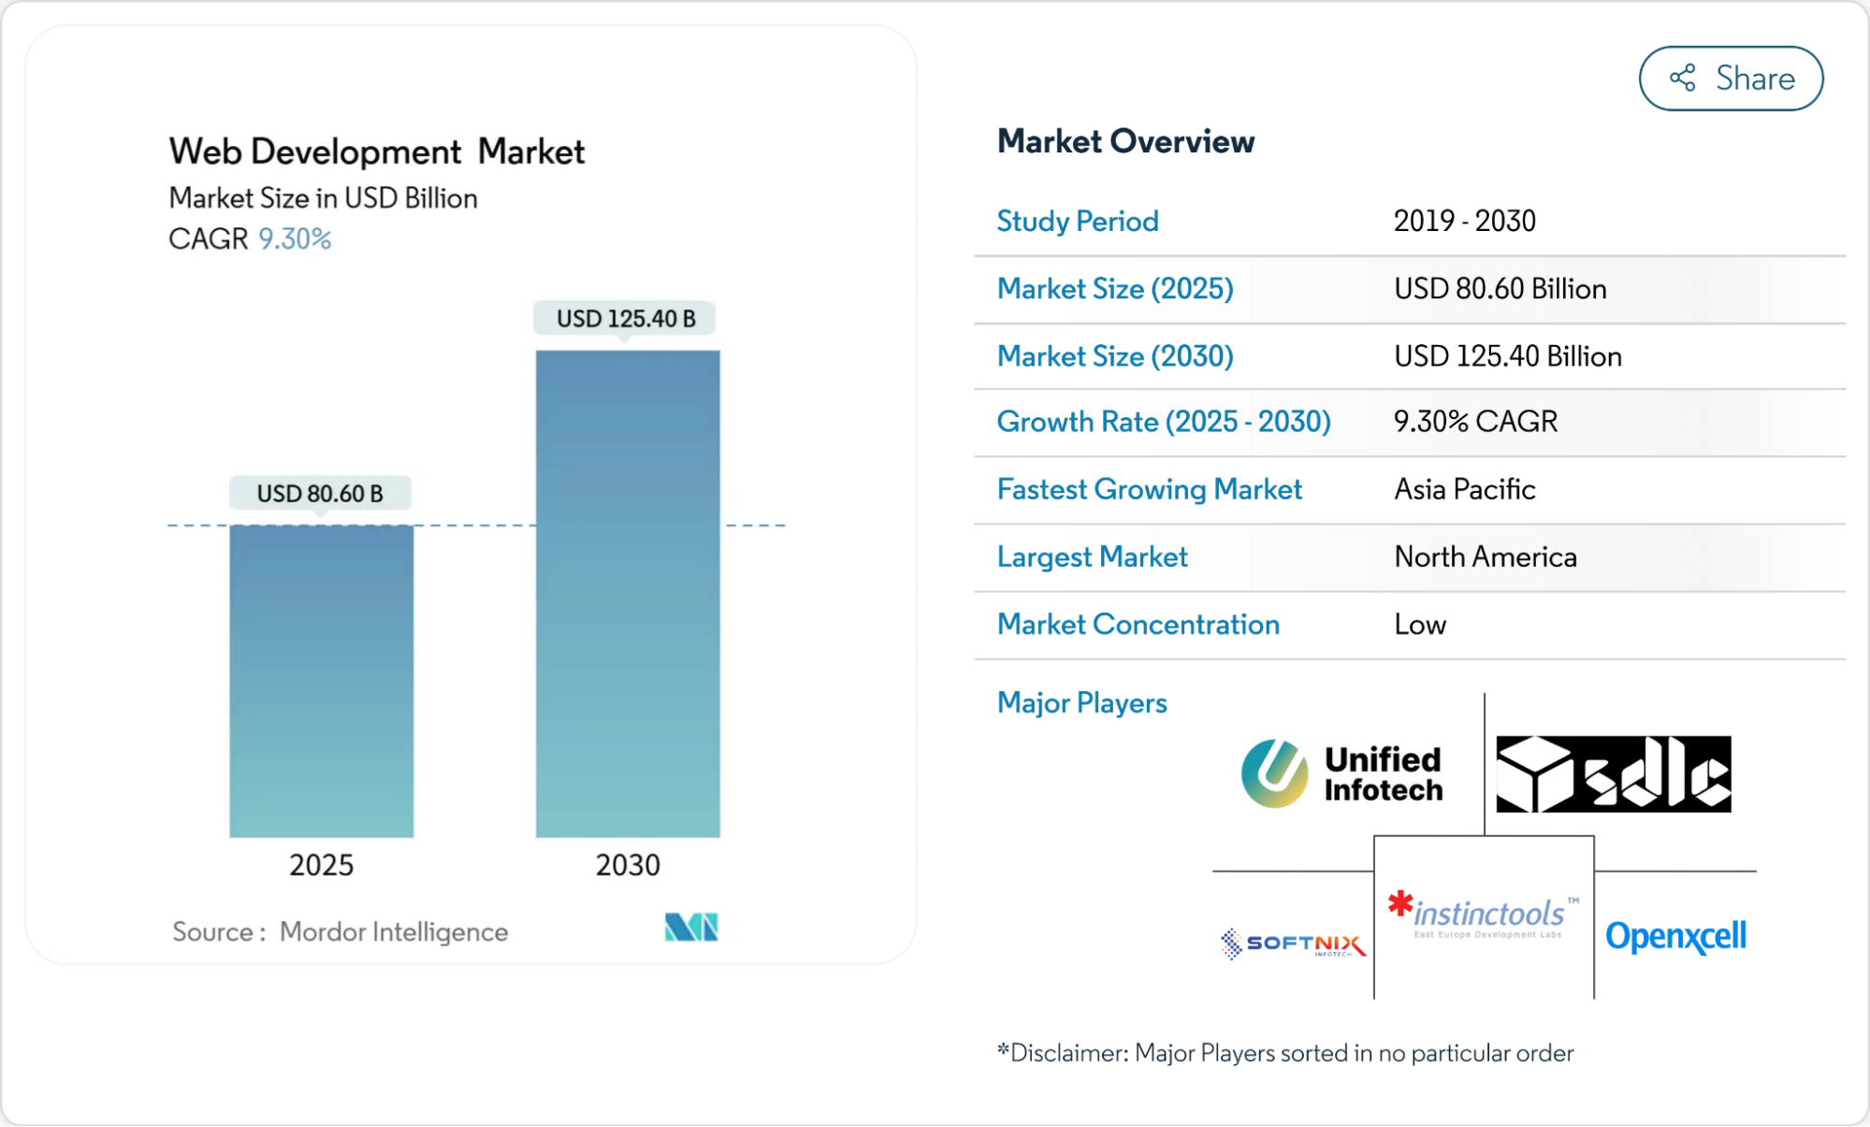The width and height of the screenshot is (1870, 1127).
Task: Click the Source: Mordor Intelligence link
Action: [x=341, y=931]
